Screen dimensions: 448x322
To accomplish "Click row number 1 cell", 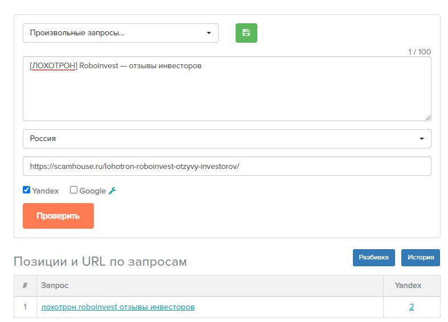I will 26,307.
